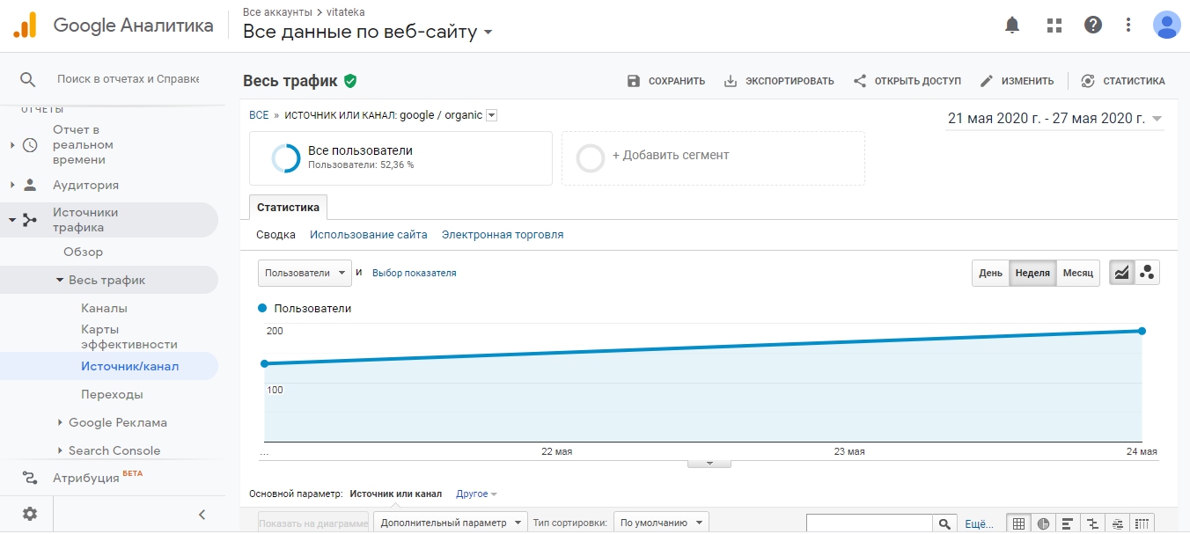The image size is (1190, 534).
Task: Switch to Использование сайта sub-tab
Action: point(369,235)
